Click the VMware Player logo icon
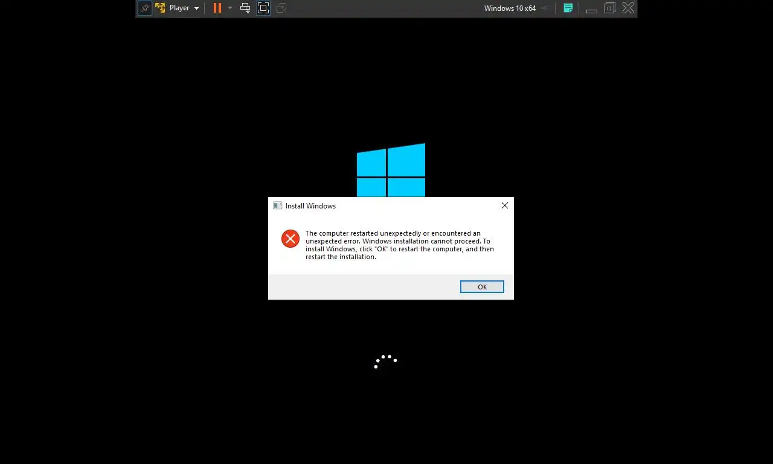 pos(160,8)
